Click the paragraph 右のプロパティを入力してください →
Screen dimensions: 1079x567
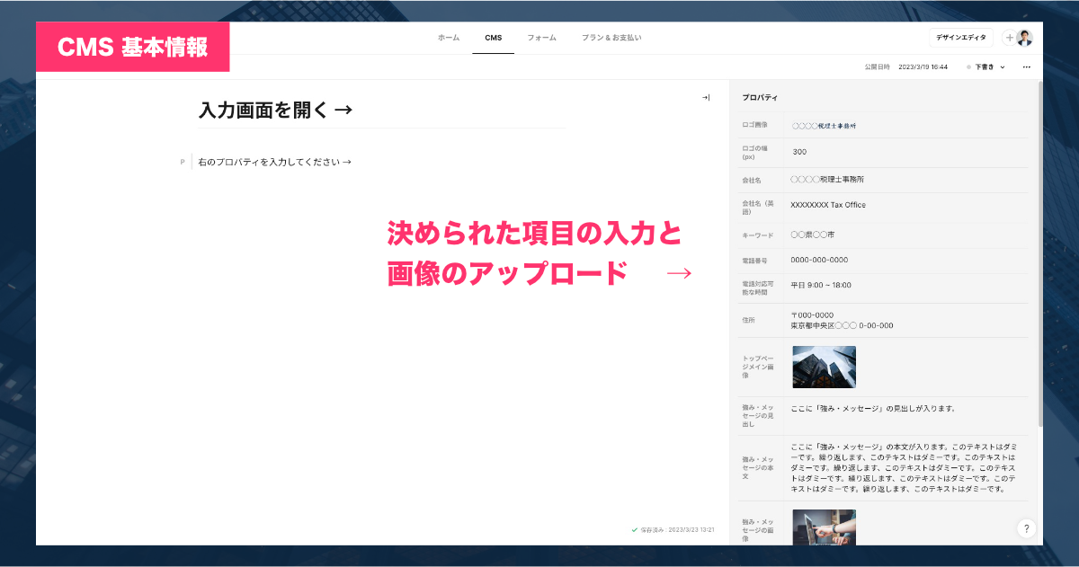pyautogui.click(x=275, y=162)
